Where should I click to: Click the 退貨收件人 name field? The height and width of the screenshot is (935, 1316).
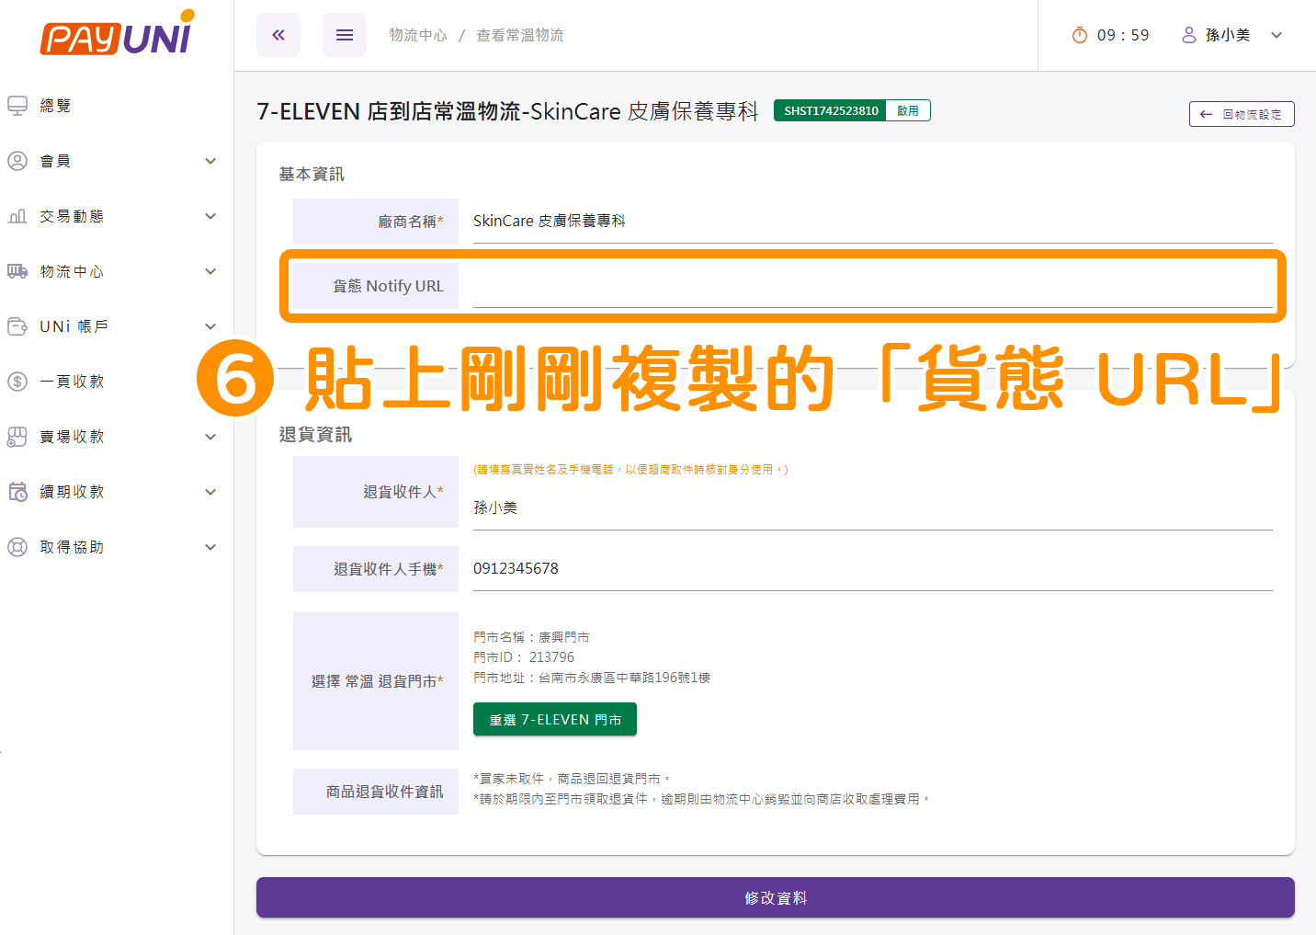[x=872, y=507]
